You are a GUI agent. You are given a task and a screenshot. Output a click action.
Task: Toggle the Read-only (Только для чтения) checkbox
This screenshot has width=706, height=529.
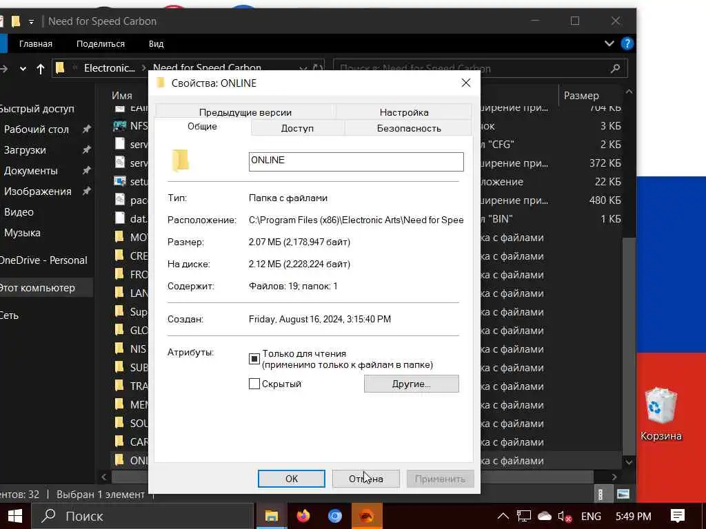click(x=254, y=358)
